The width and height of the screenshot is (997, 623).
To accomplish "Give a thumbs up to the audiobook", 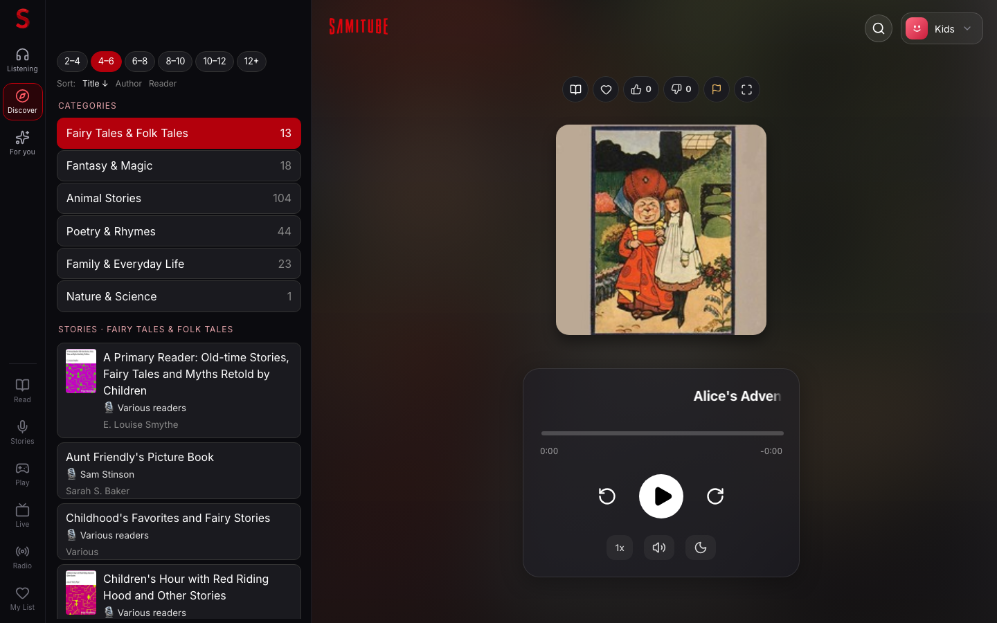I will point(641,89).
